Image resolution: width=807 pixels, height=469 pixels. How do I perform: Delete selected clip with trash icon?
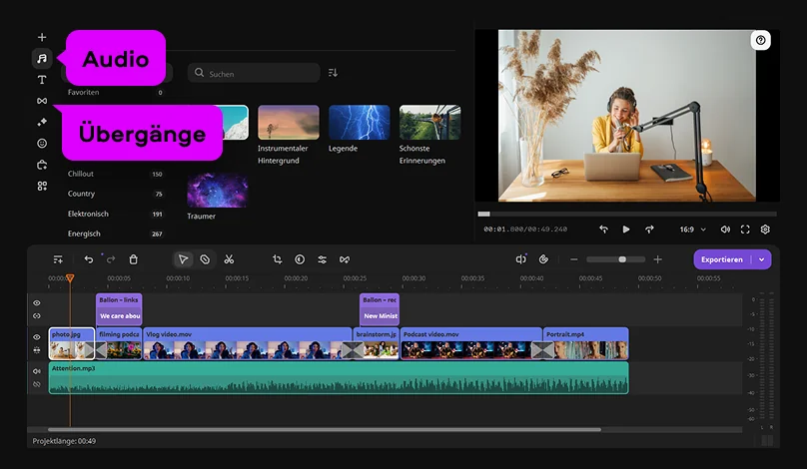tap(134, 259)
